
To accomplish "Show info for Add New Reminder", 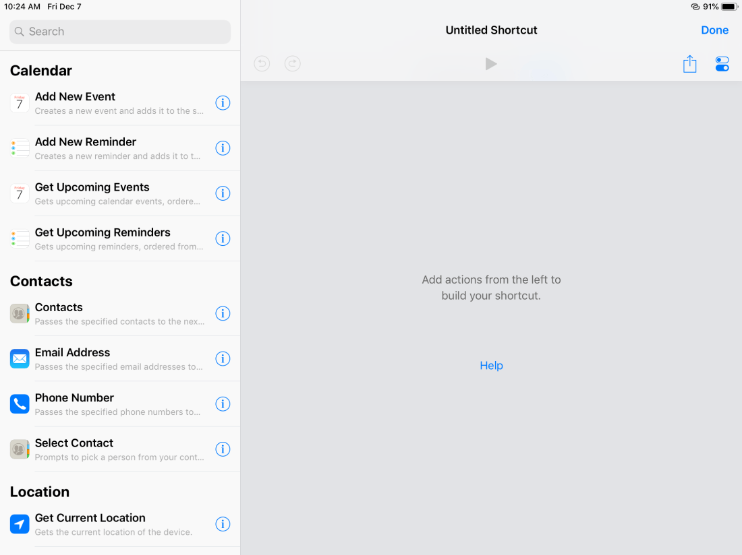I will click(223, 148).
